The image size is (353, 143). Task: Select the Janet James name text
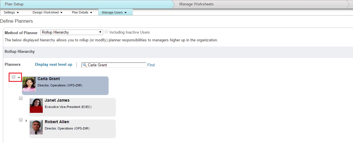coord(57,100)
